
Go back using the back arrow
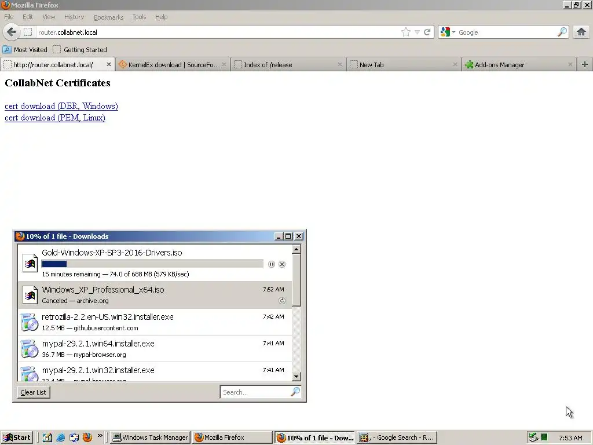click(12, 32)
